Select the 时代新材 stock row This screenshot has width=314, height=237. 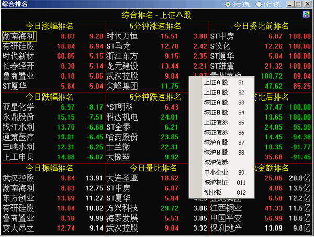tap(53, 57)
